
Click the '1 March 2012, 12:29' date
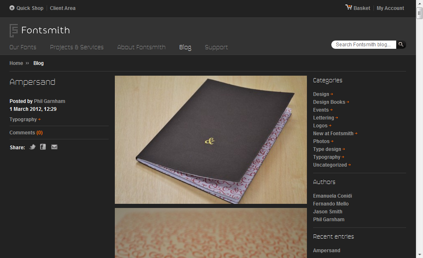pos(33,109)
